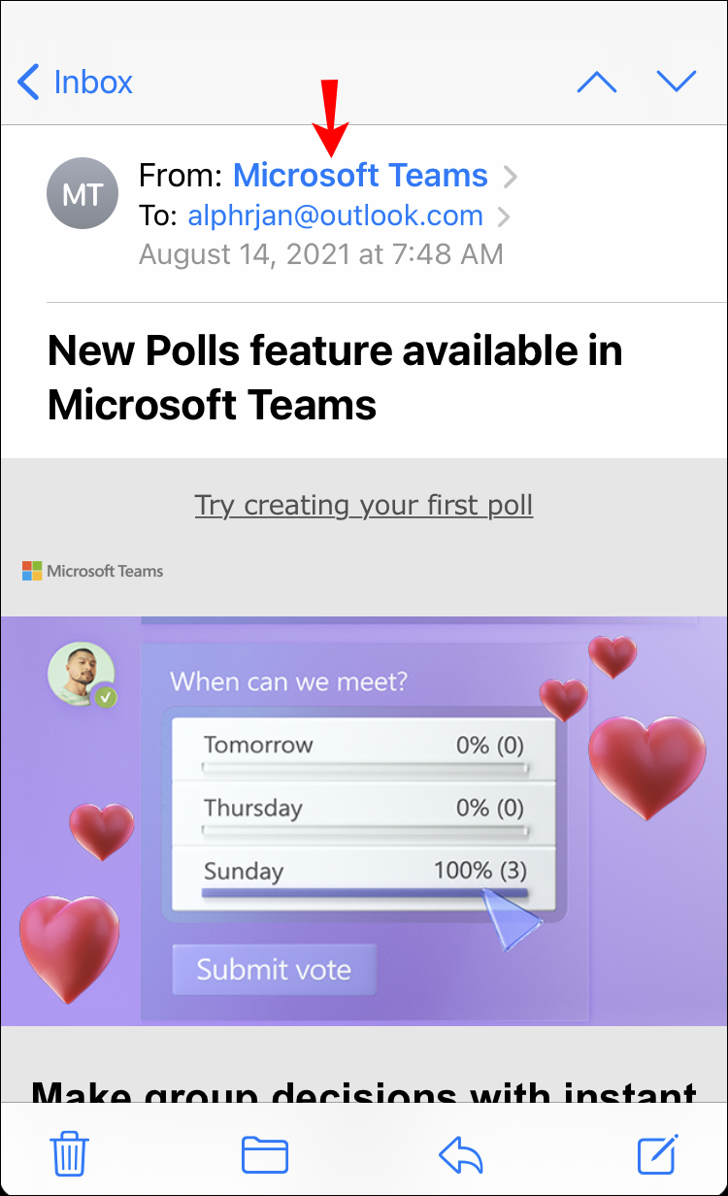Tap recipient alphrjan@outlook.com address
Image resolution: width=728 pixels, height=1196 pixels.
(x=335, y=216)
